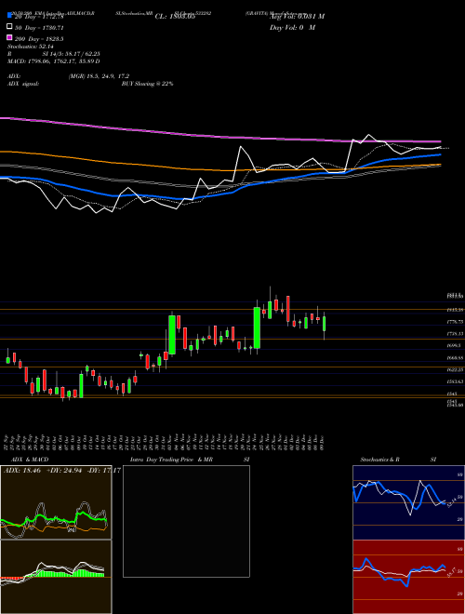Click the magenta 200 day moving average line

pos(219,137)
